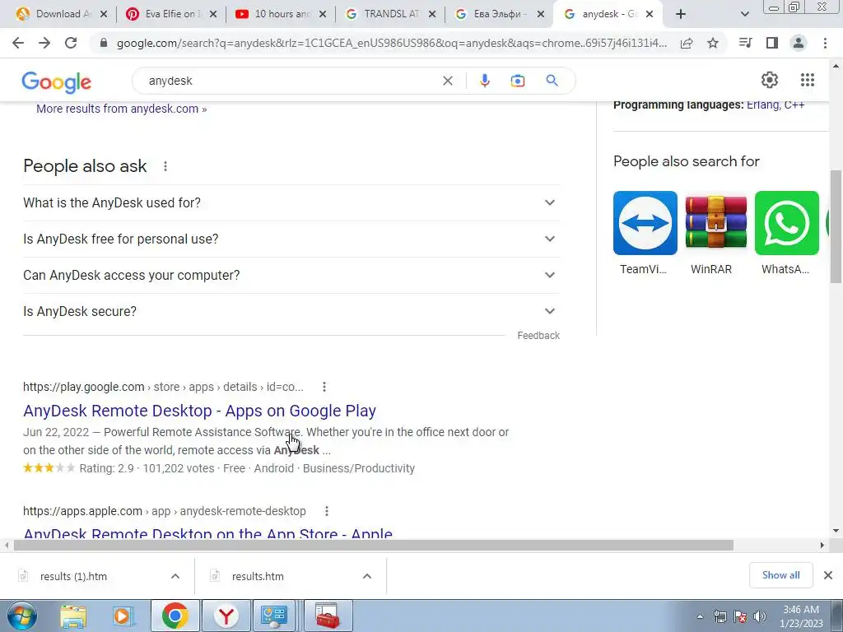The width and height of the screenshot is (843, 632).
Task: Open the TeamViewer related search
Action: [x=645, y=233]
